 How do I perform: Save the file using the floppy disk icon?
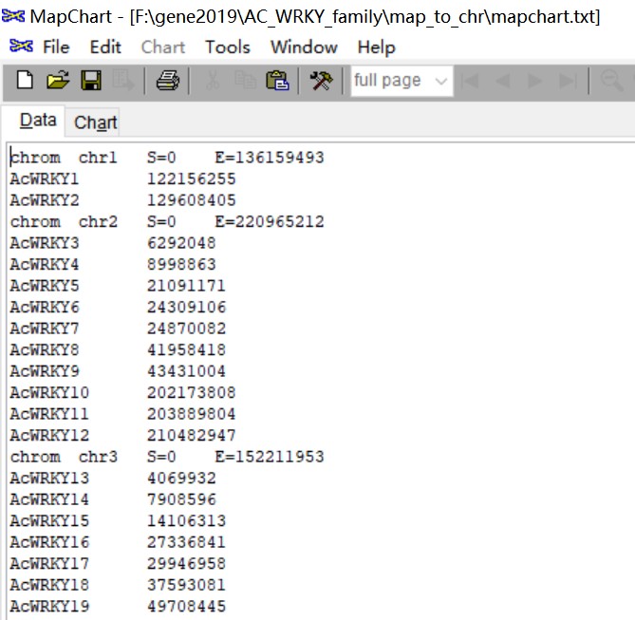pos(91,82)
